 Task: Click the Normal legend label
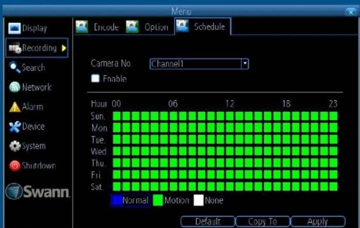coord(135,201)
